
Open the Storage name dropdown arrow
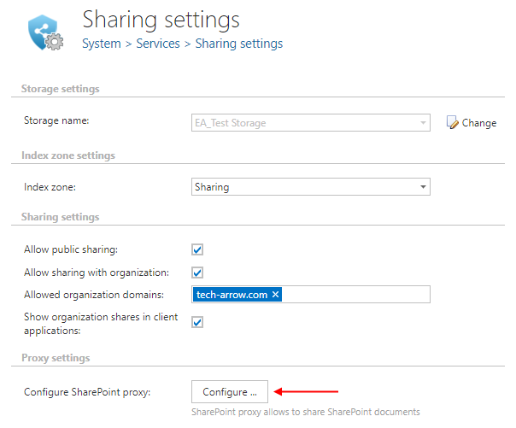coord(423,123)
